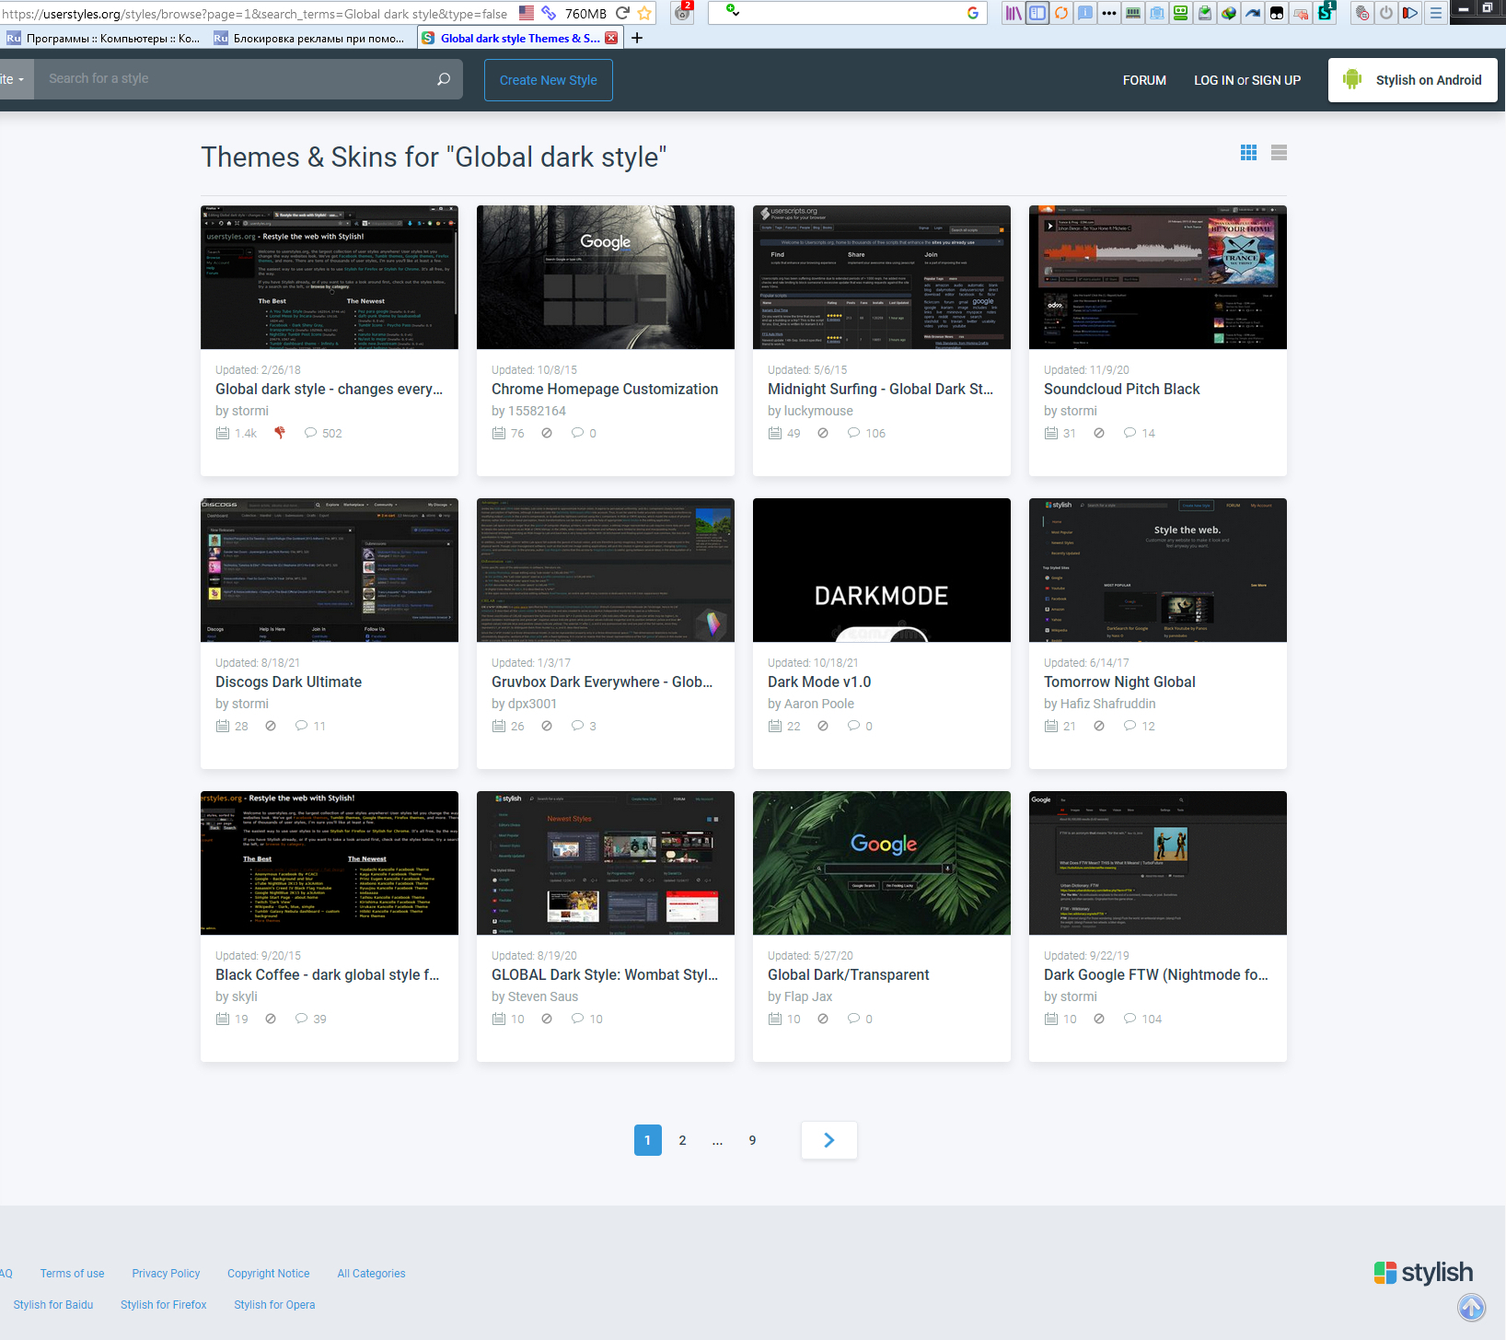Switch to the Блокировка рекламы tab
Screen dimensions: 1506x1340
(x=310, y=38)
